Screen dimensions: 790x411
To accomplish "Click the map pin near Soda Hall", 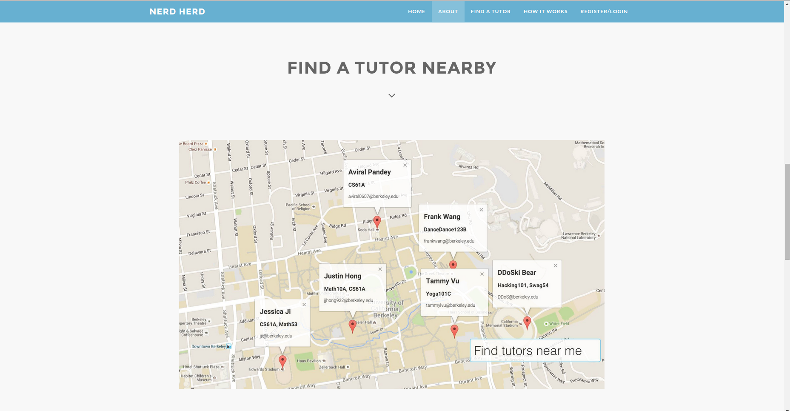I will click(x=377, y=223).
